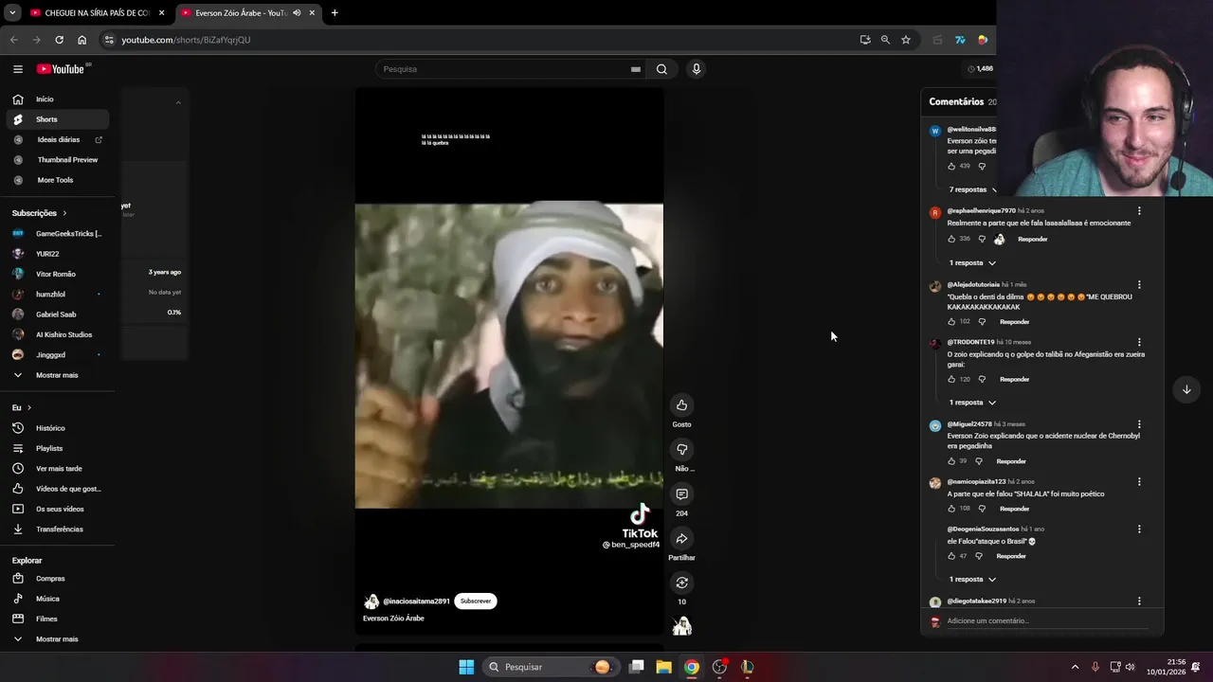Like the @namicopiazita123 comment
Viewport: 1213px width, 682px height.
click(951, 509)
